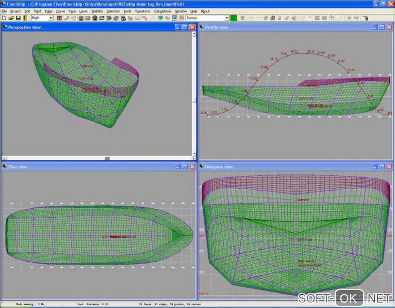Click the Save floppy disk icon

[18, 18]
